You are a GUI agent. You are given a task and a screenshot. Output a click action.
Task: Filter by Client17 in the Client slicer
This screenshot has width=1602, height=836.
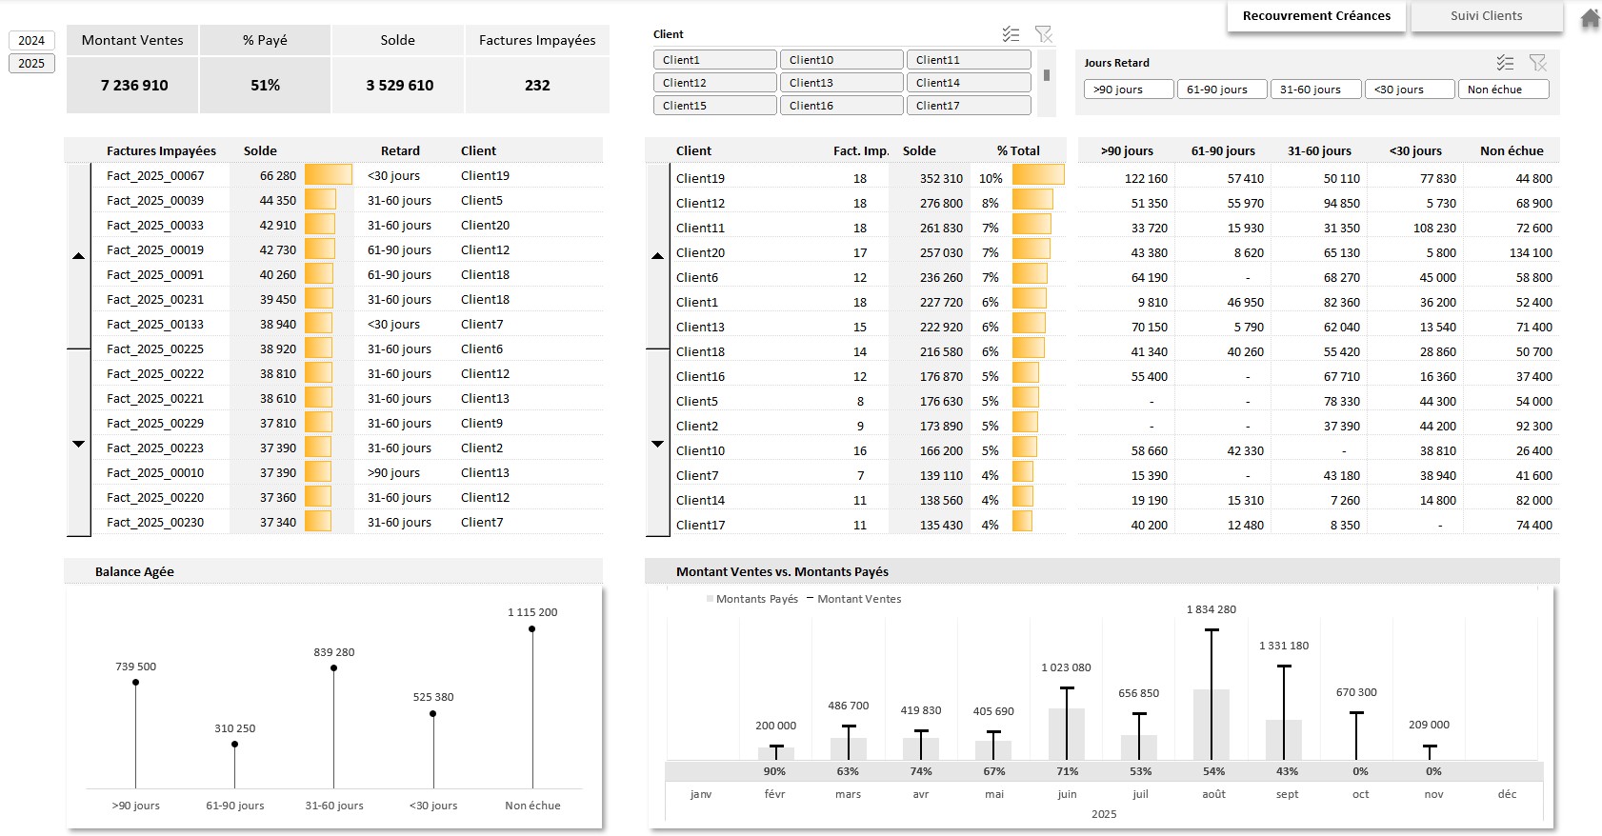pyautogui.click(x=968, y=106)
